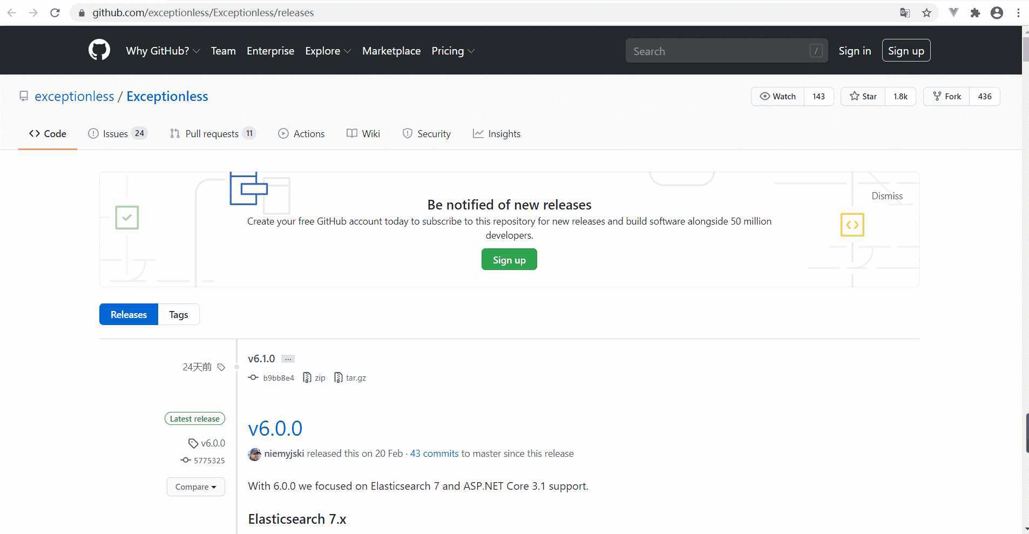This screenshot has height=534, width=1029.
Task: Bookmark this page with the star icon
Action: click(927, 12)
